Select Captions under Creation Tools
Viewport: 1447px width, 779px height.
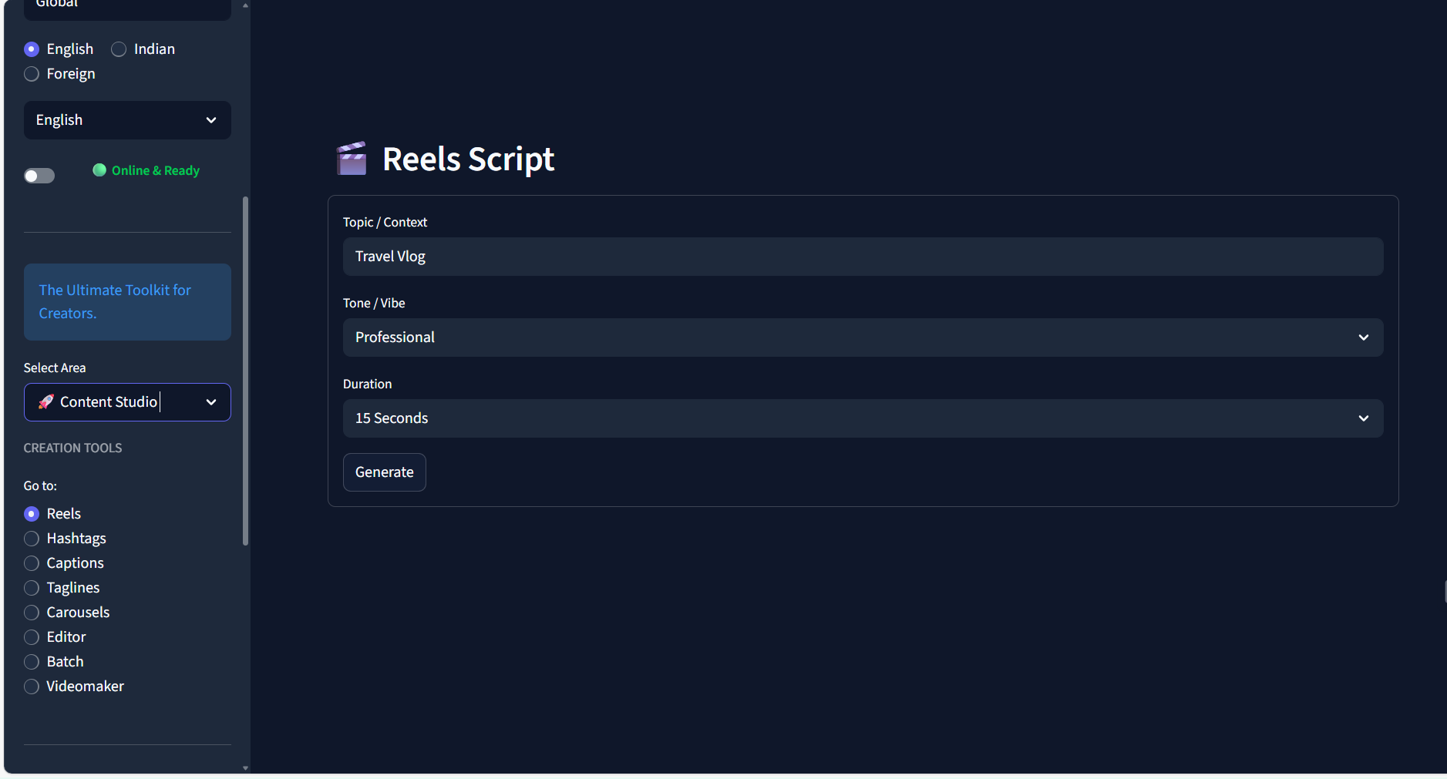pyautogui.click(x=32, y=562)
